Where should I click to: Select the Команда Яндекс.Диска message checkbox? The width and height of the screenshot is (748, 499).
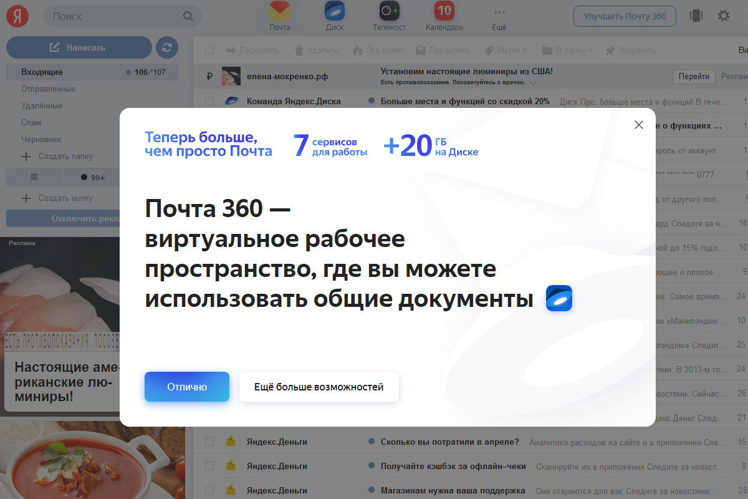point(209,100)
